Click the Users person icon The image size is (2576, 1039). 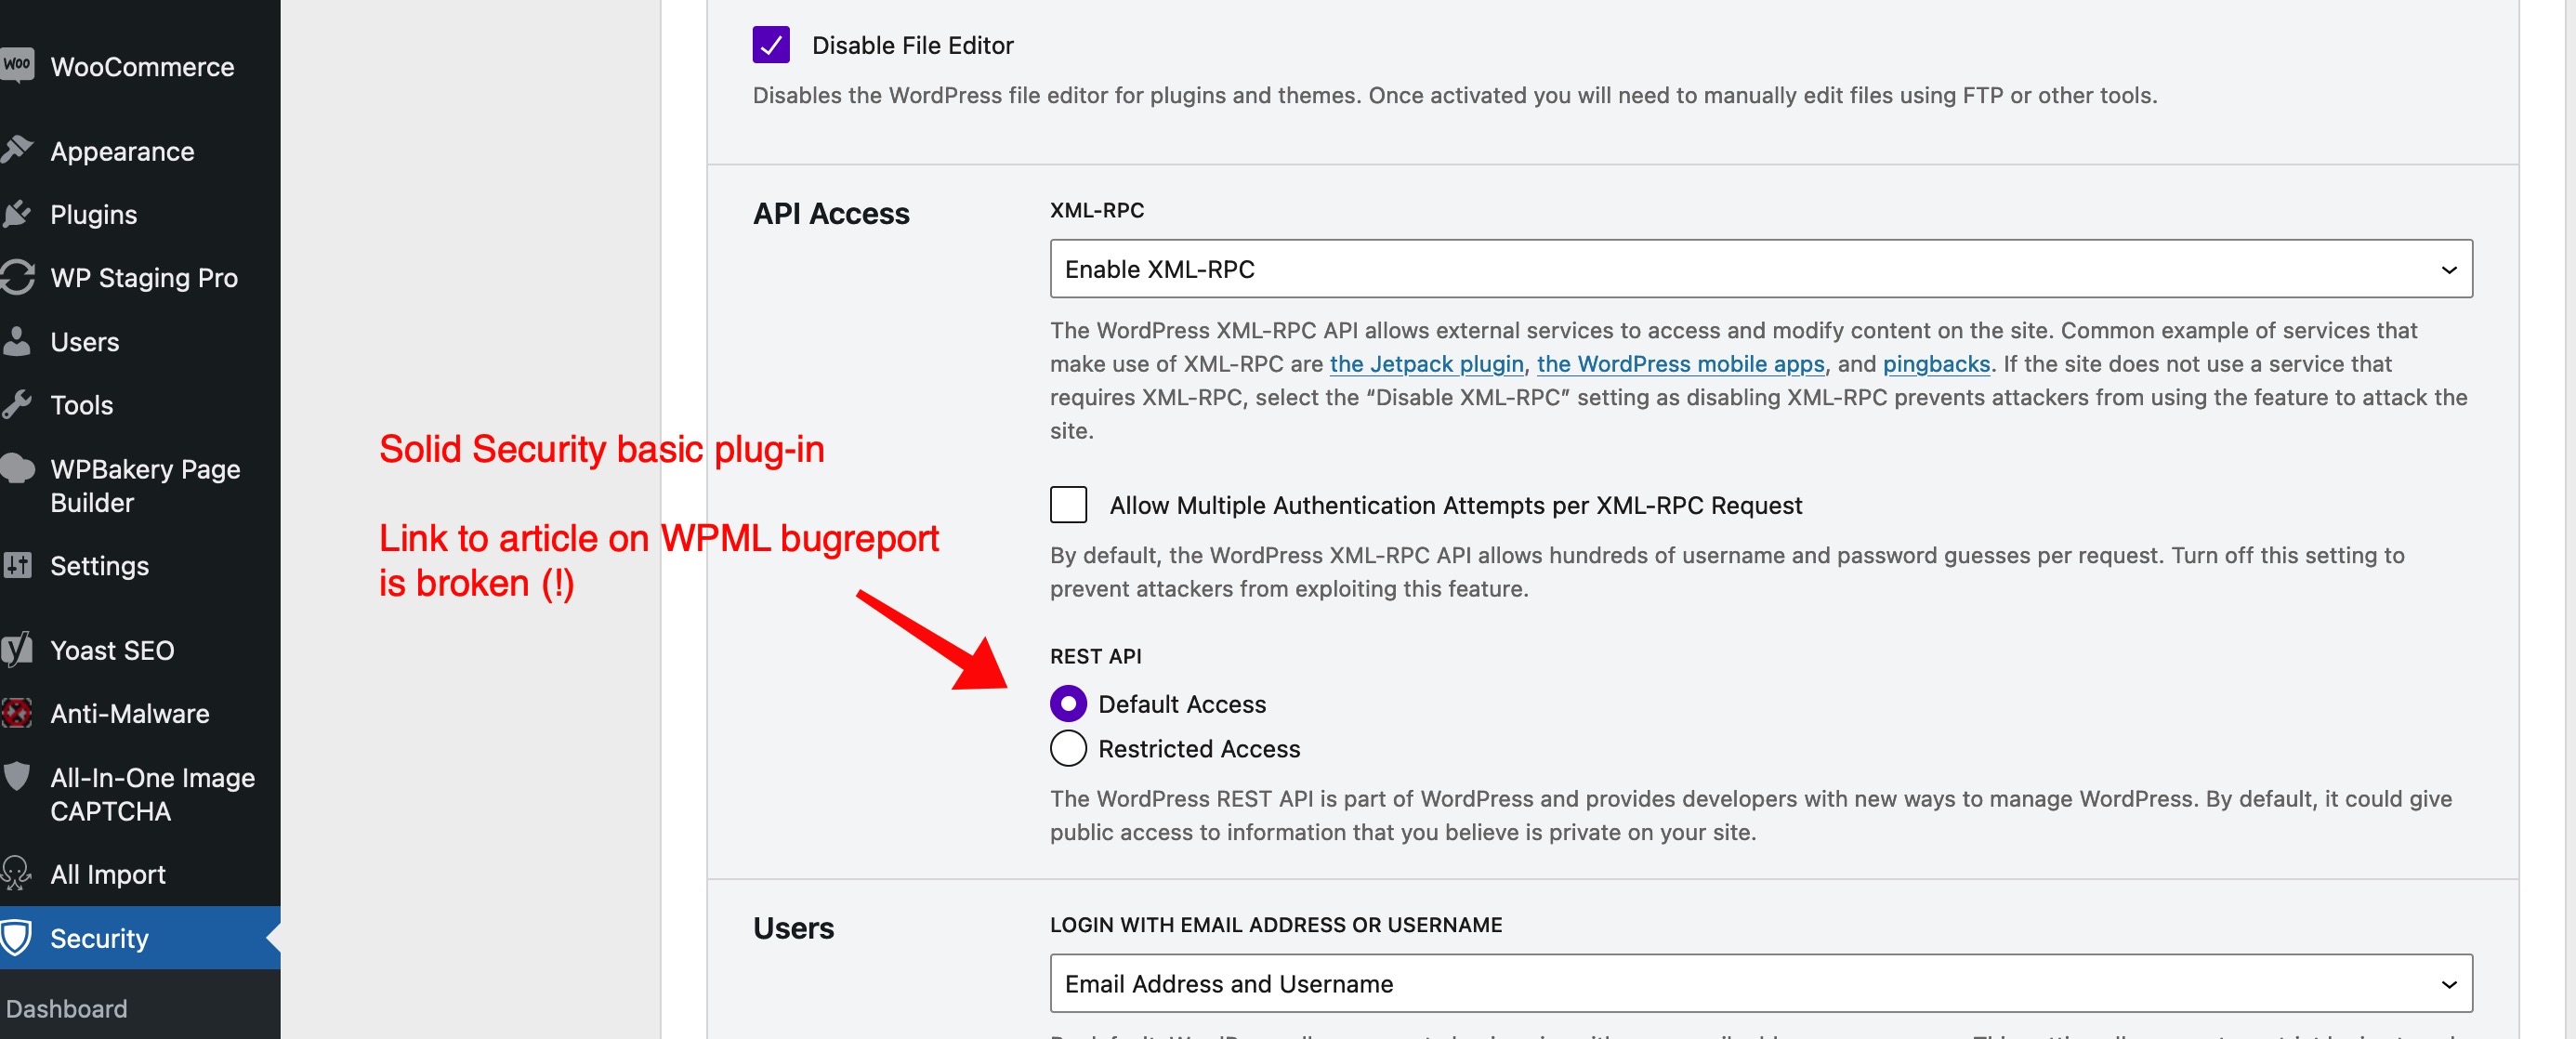pos(17,341)
